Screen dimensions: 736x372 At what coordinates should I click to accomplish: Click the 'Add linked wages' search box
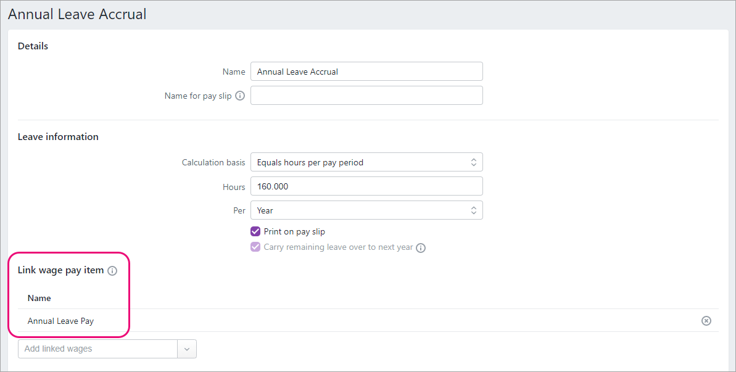click(97, 349)
